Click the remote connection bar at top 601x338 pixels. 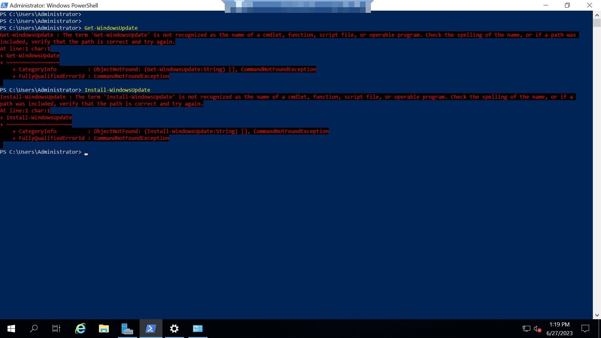pos(297,6)
